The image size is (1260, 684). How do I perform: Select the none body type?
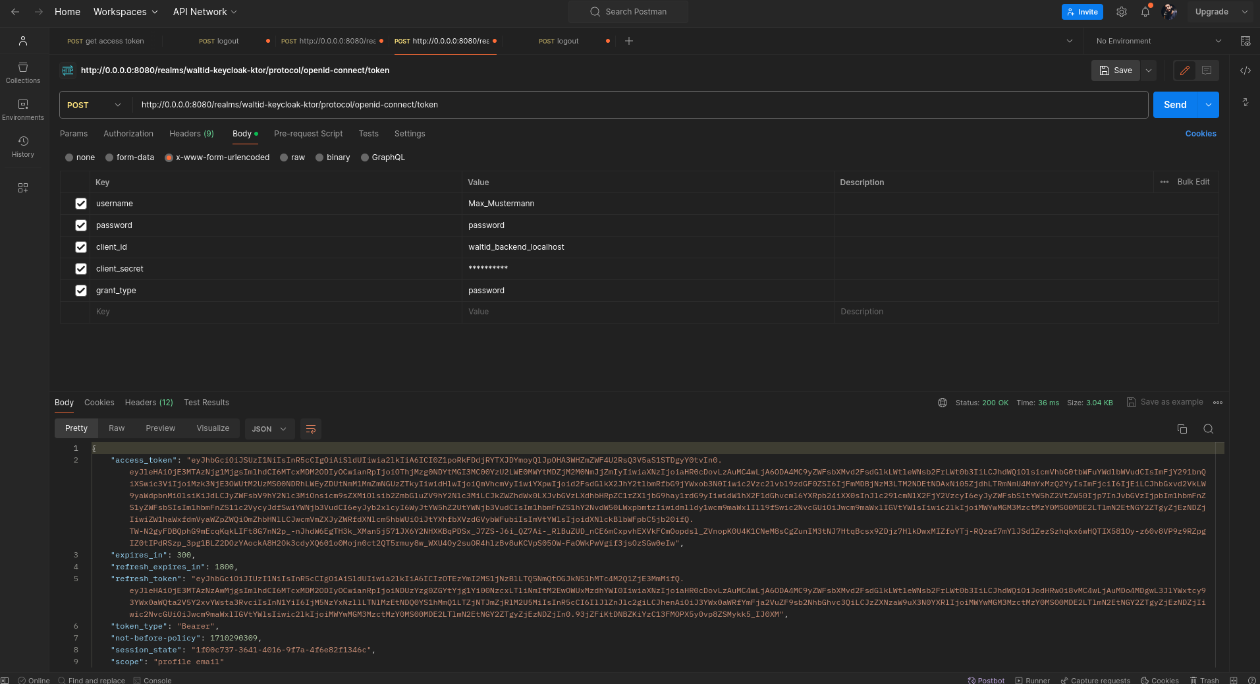[x=69, y=157]
